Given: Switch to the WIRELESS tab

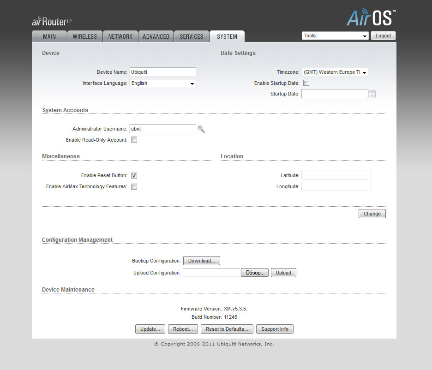Looking at the screenshot, I should coord(85,37).
